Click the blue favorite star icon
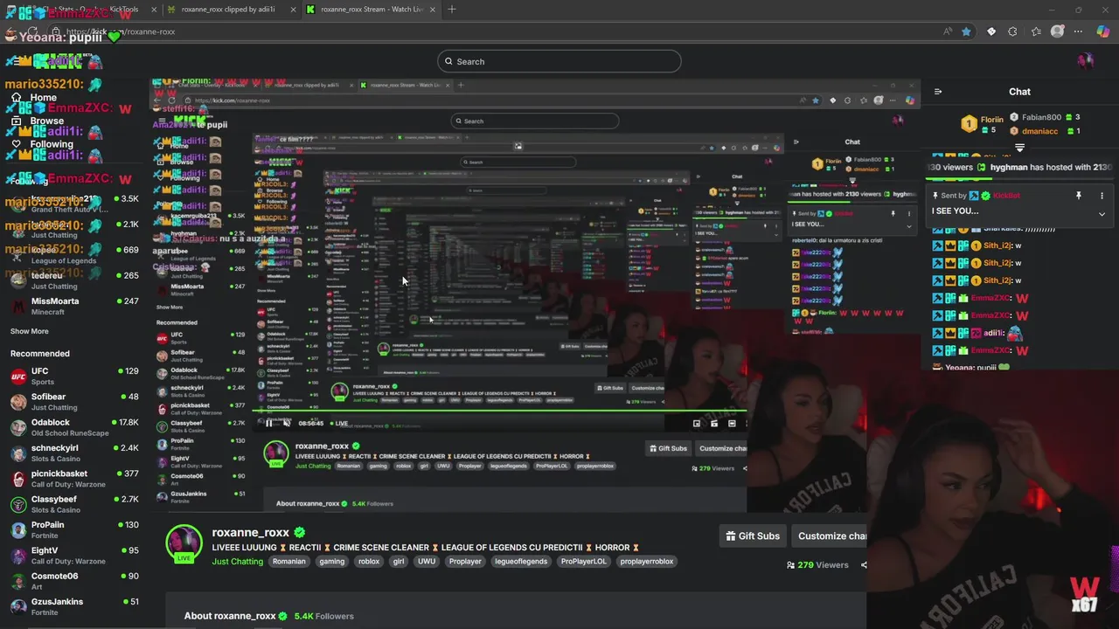Viewport: 1119px width, 629px height. point(966,31)
